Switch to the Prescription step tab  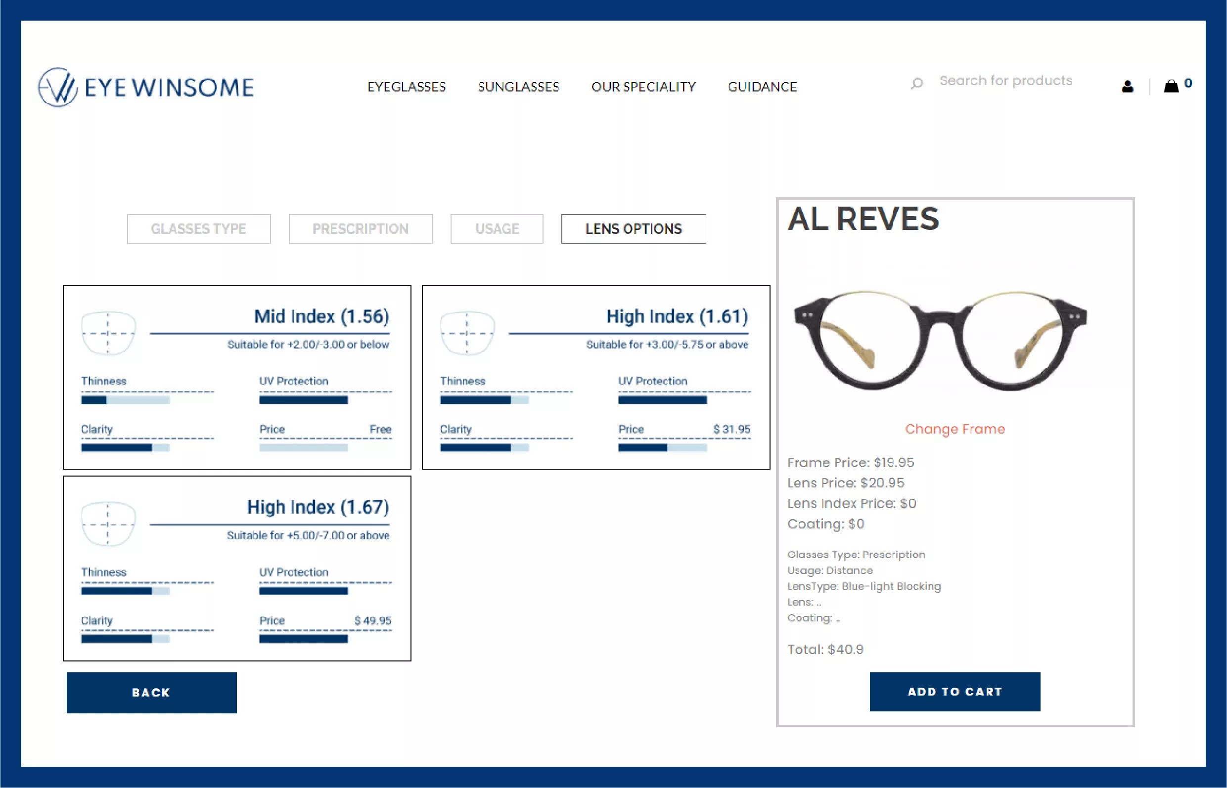pos(361,229)
